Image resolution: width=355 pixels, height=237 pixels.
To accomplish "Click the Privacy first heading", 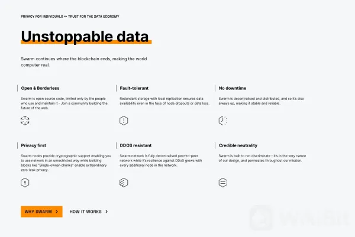I will 34,145.
